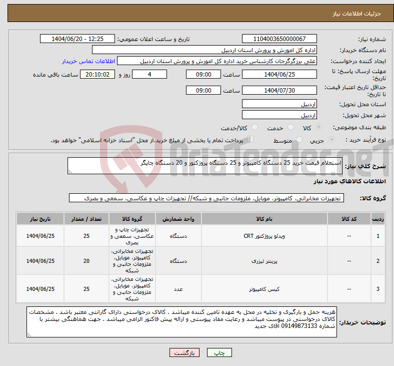Viewport: 394px width, 366px height.
Task: Click the چاپ (print) button
Action: tap(219, 352)
